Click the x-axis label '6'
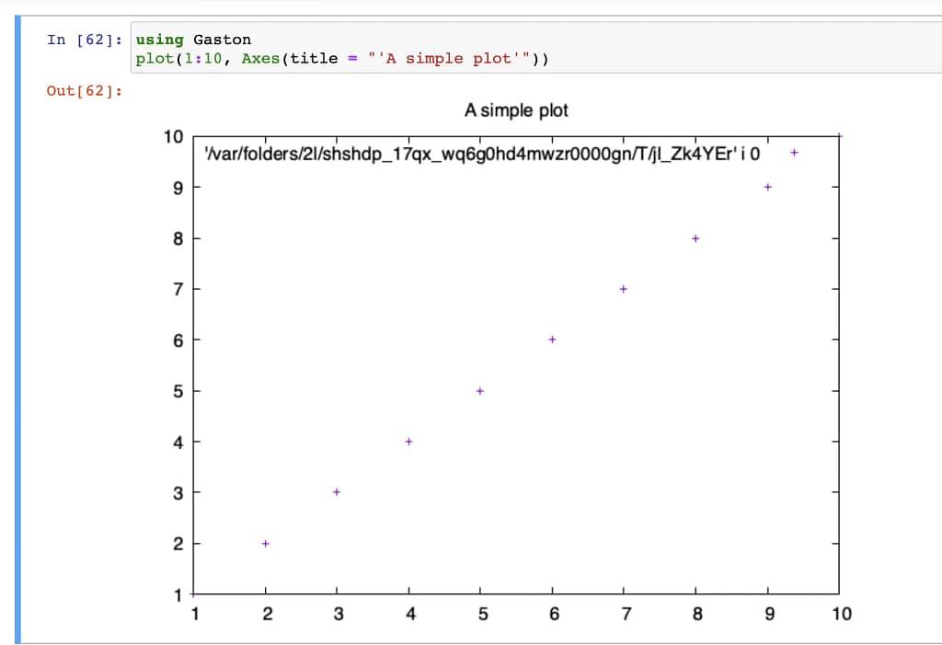Viewport: 942px width, 645px height. [x=554, y=614]
